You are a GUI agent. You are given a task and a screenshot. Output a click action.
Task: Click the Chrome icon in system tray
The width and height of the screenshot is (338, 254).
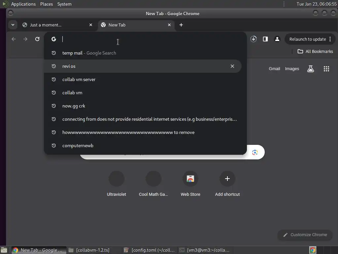click(313, 250)
